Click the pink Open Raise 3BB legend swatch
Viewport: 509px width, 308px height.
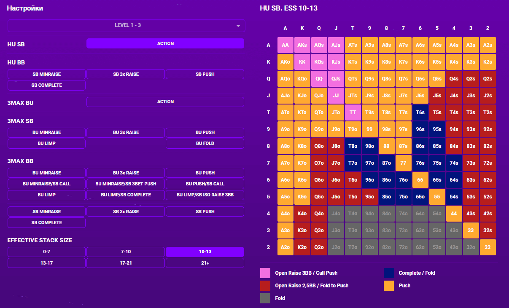click(x=265, y=273)
